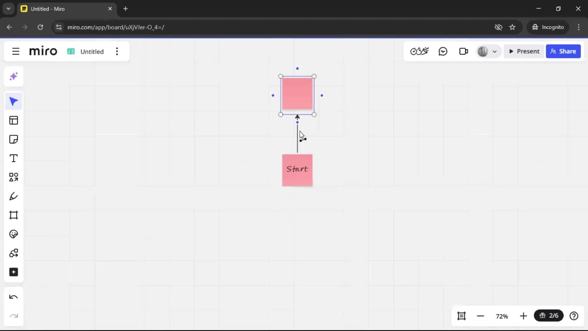Choose the Pen drawing tool
Image resolution: width=588 pixels, height=331 pixels.
point(13,196)
